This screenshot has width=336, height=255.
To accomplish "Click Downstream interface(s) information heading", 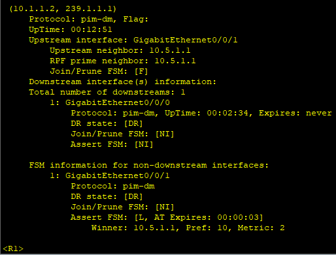I will 123,82.
